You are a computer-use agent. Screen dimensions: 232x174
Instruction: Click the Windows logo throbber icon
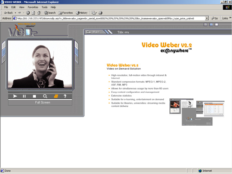point(227,7)
